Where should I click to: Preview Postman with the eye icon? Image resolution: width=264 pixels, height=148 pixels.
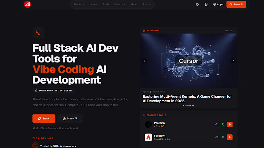tap(217, 125)
